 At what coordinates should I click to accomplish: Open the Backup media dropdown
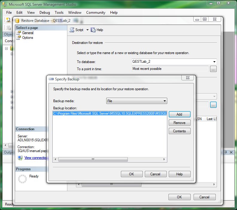pos(165,101)
